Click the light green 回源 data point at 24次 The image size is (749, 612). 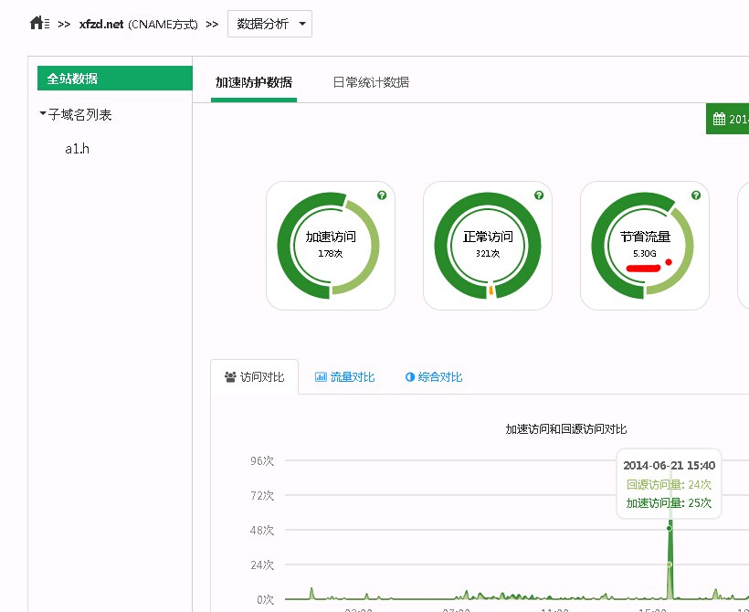pos(670,565)
